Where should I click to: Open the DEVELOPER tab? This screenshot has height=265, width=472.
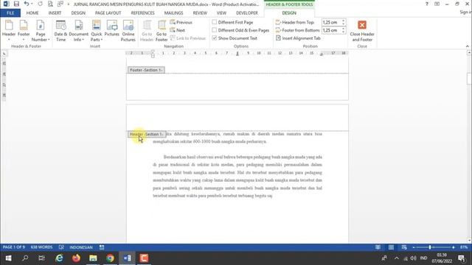[247, 13]
